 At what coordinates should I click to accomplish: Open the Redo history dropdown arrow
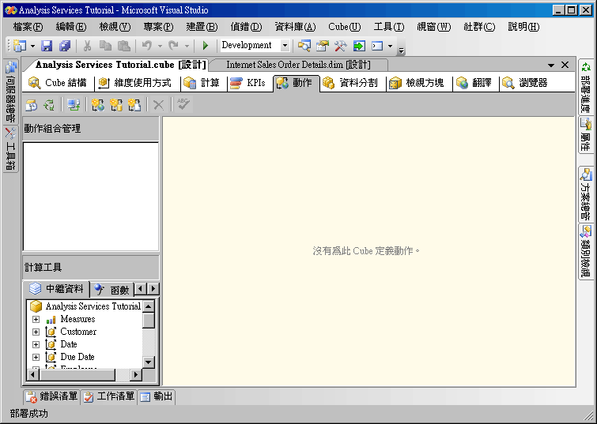coord(187,47)
